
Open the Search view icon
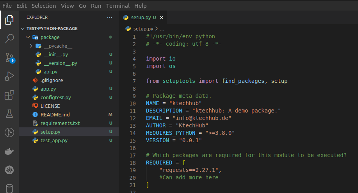point(9,38)
